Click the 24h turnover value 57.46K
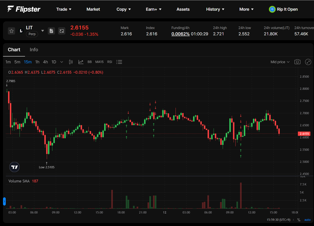 [301, 34]
